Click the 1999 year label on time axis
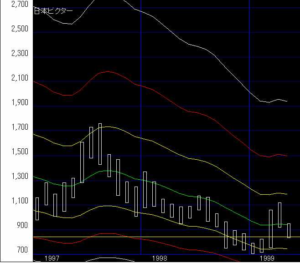Viewport: 300px width, 263px height. click(267, 258)
